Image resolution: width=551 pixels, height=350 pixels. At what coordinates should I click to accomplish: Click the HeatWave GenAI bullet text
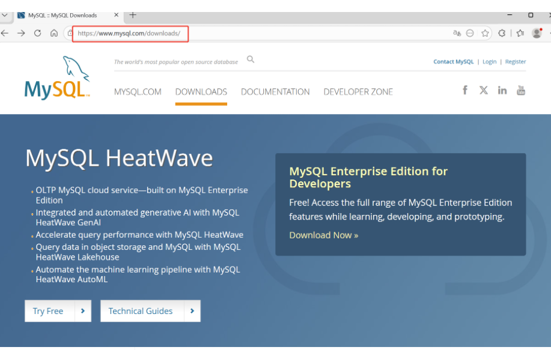(138, 218)
